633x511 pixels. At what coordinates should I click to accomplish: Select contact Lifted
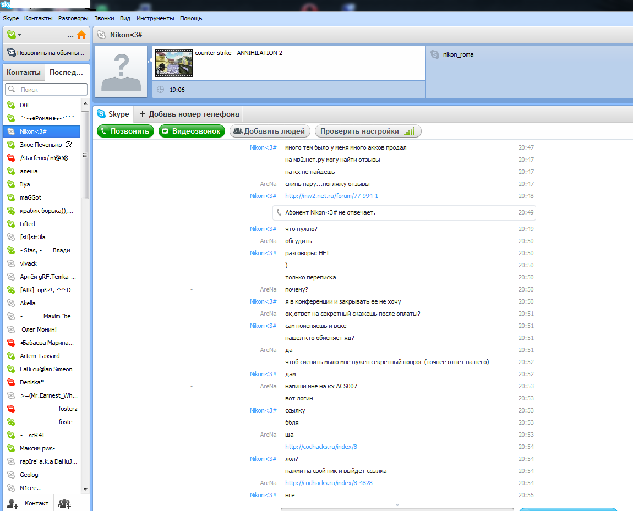coord(42,224)
